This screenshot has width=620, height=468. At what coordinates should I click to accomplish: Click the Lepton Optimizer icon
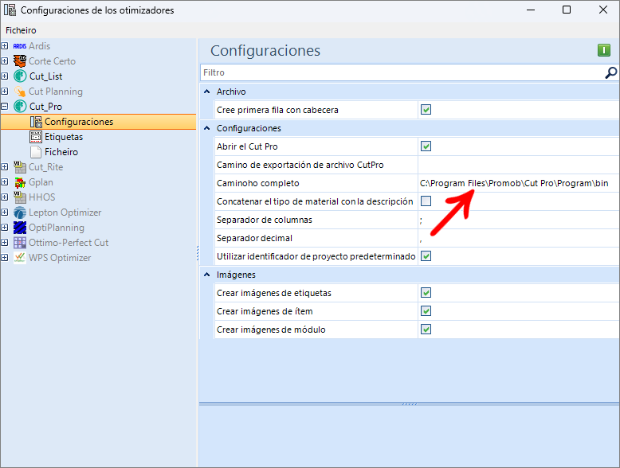coord(20,213)
